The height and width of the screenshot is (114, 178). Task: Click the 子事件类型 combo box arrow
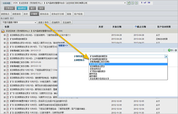click(166, 56)
